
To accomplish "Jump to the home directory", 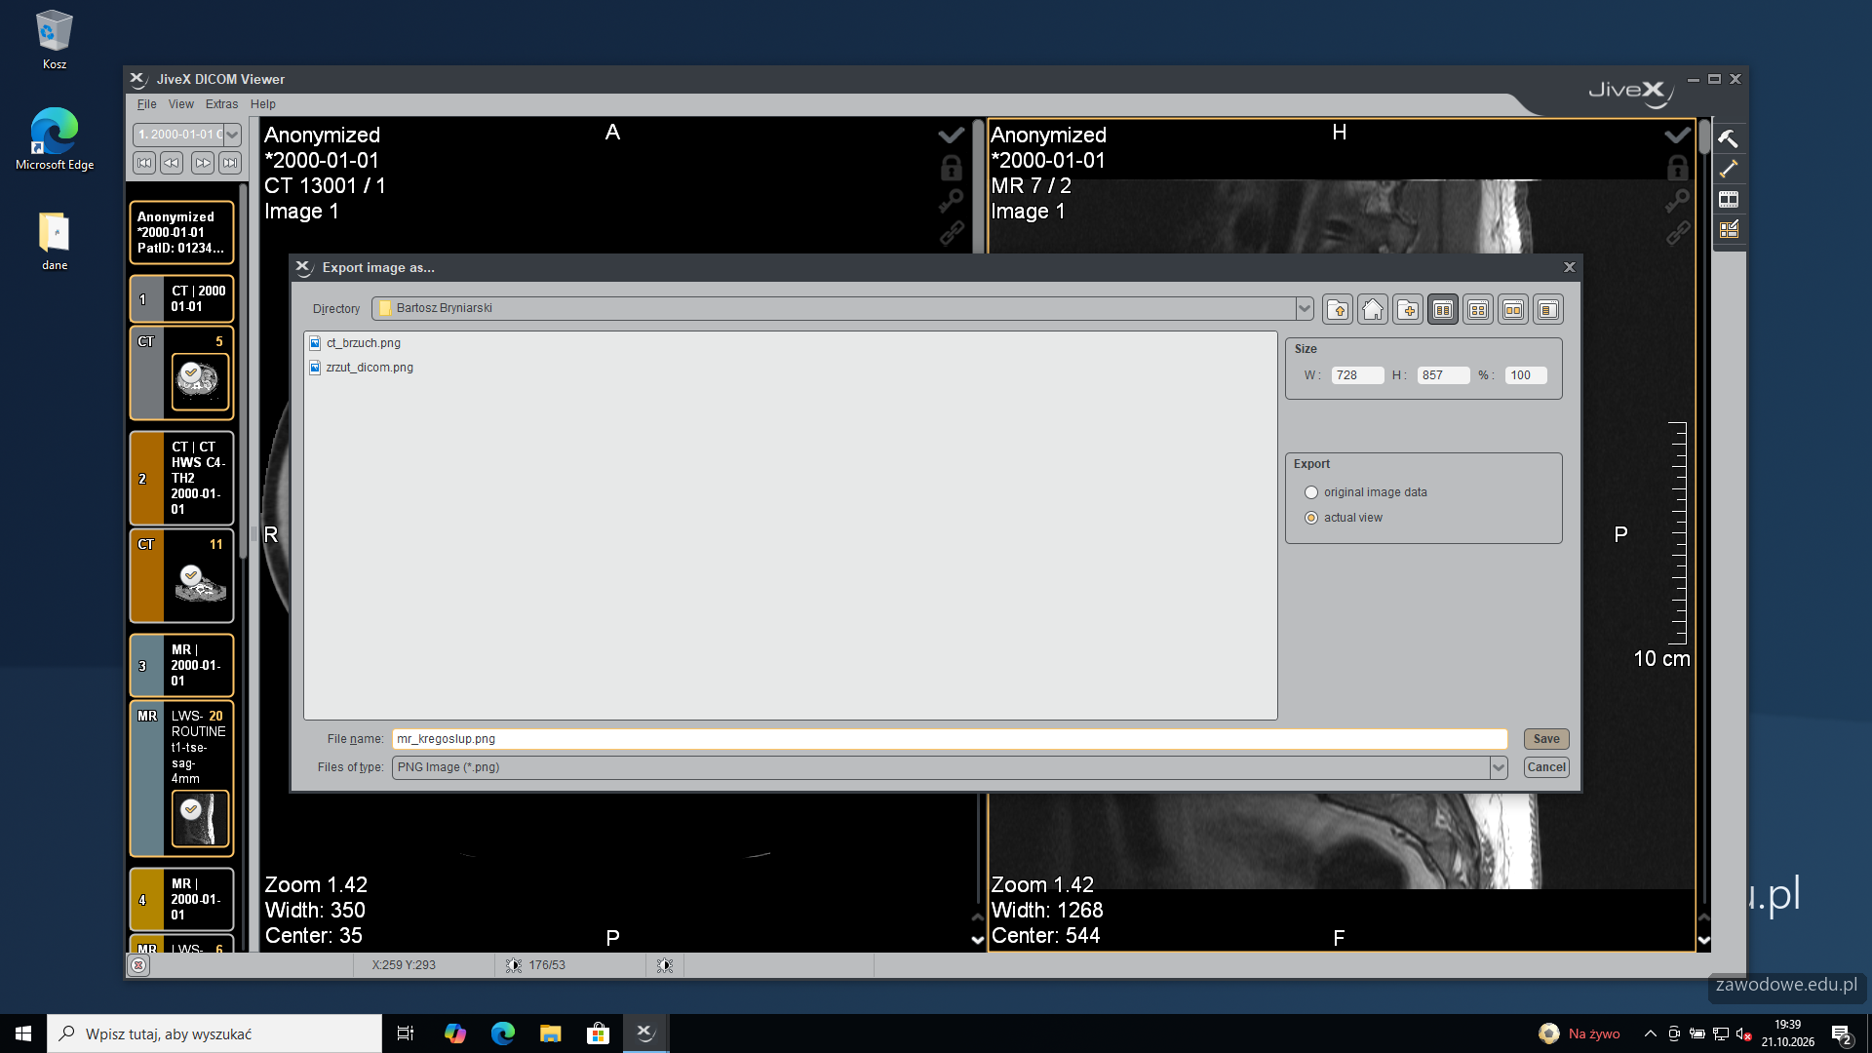I will [x=1373, y=310].
